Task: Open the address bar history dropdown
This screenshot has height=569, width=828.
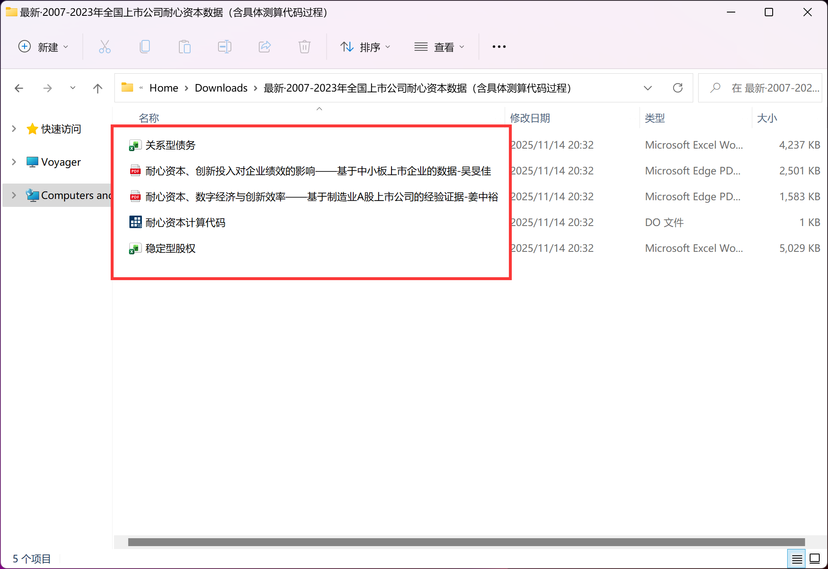Action: click(x=647, y=88)
